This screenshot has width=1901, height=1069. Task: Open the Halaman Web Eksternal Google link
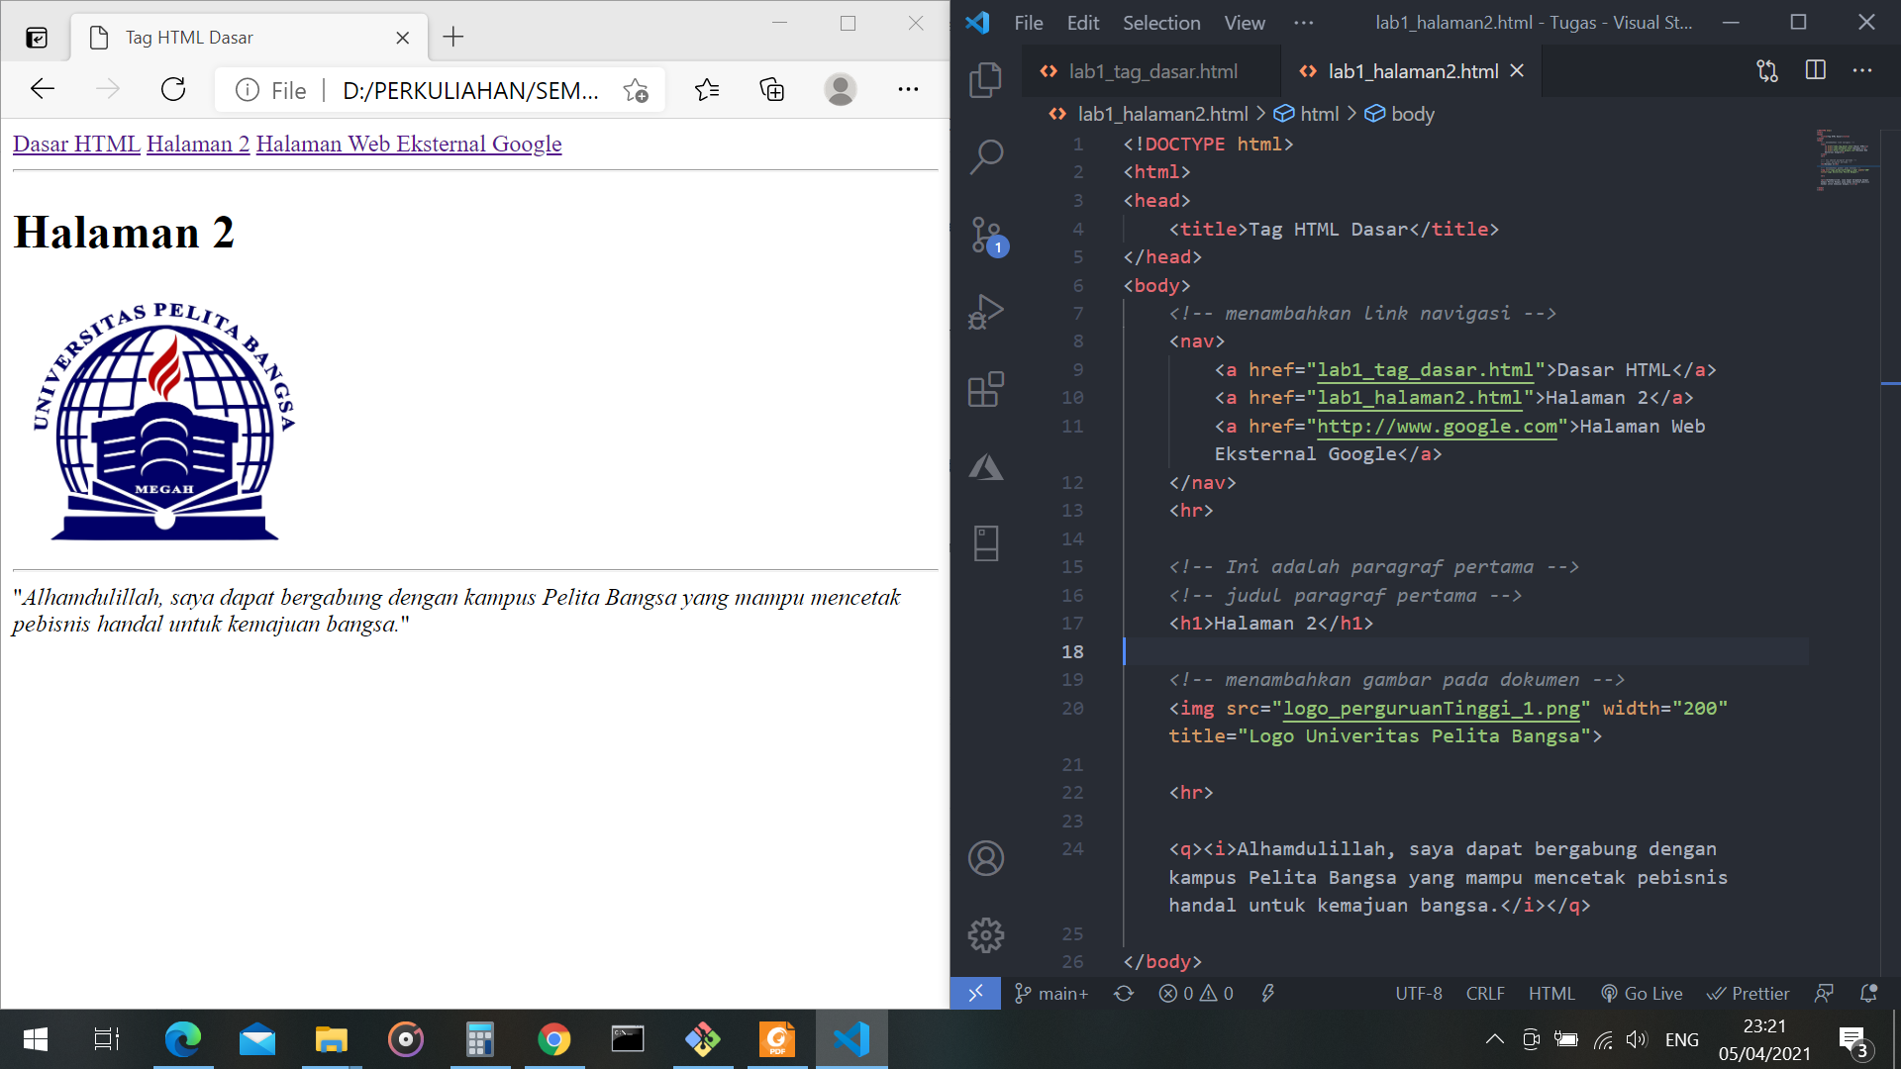point(408,144)
